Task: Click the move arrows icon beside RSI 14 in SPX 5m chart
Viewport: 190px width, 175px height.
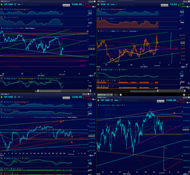Action: tap(5, 9)
